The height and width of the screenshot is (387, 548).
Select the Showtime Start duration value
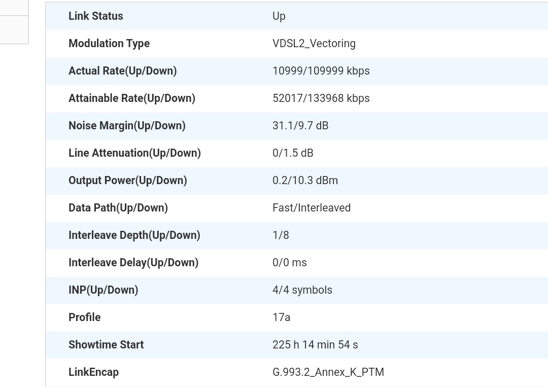pos(315,345)
